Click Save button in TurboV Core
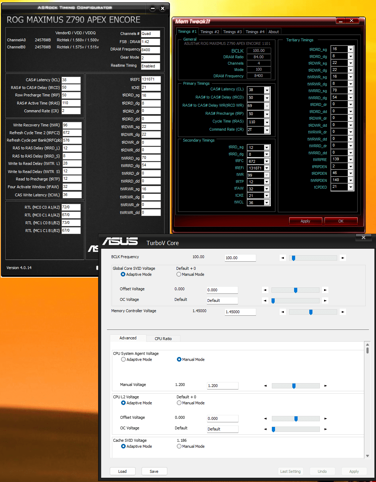The image size is (376, 482). (x=154, y=471)
